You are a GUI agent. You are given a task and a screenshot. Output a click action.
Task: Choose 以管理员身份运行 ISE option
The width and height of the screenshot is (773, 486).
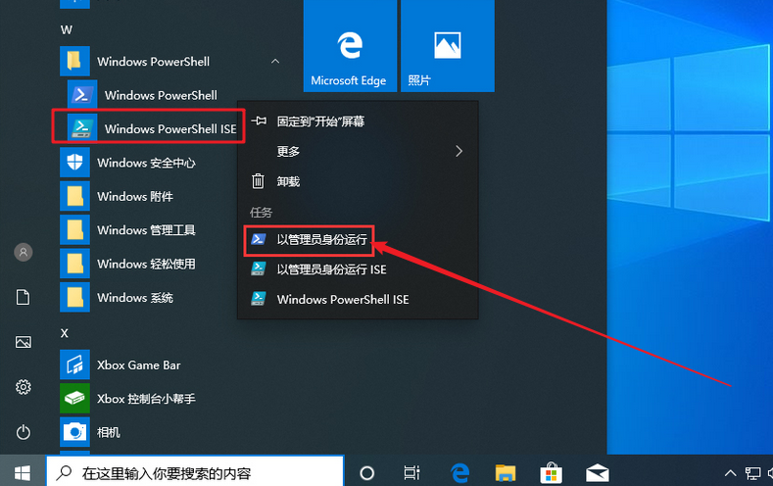click(x=358, y=269)
